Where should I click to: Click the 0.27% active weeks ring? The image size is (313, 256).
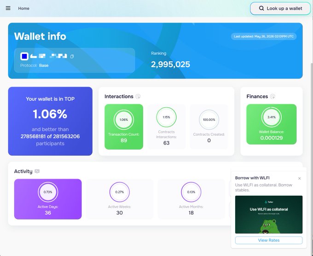(120, 192)
